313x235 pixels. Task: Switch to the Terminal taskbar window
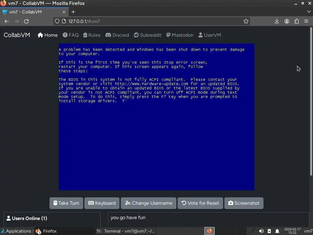click(126, 231)
